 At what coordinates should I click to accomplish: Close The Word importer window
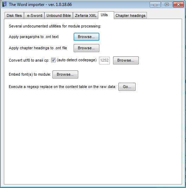click(179, 5)
